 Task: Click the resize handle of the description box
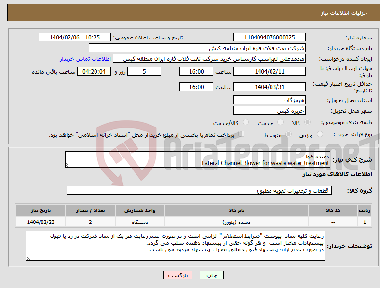[68, 165]
